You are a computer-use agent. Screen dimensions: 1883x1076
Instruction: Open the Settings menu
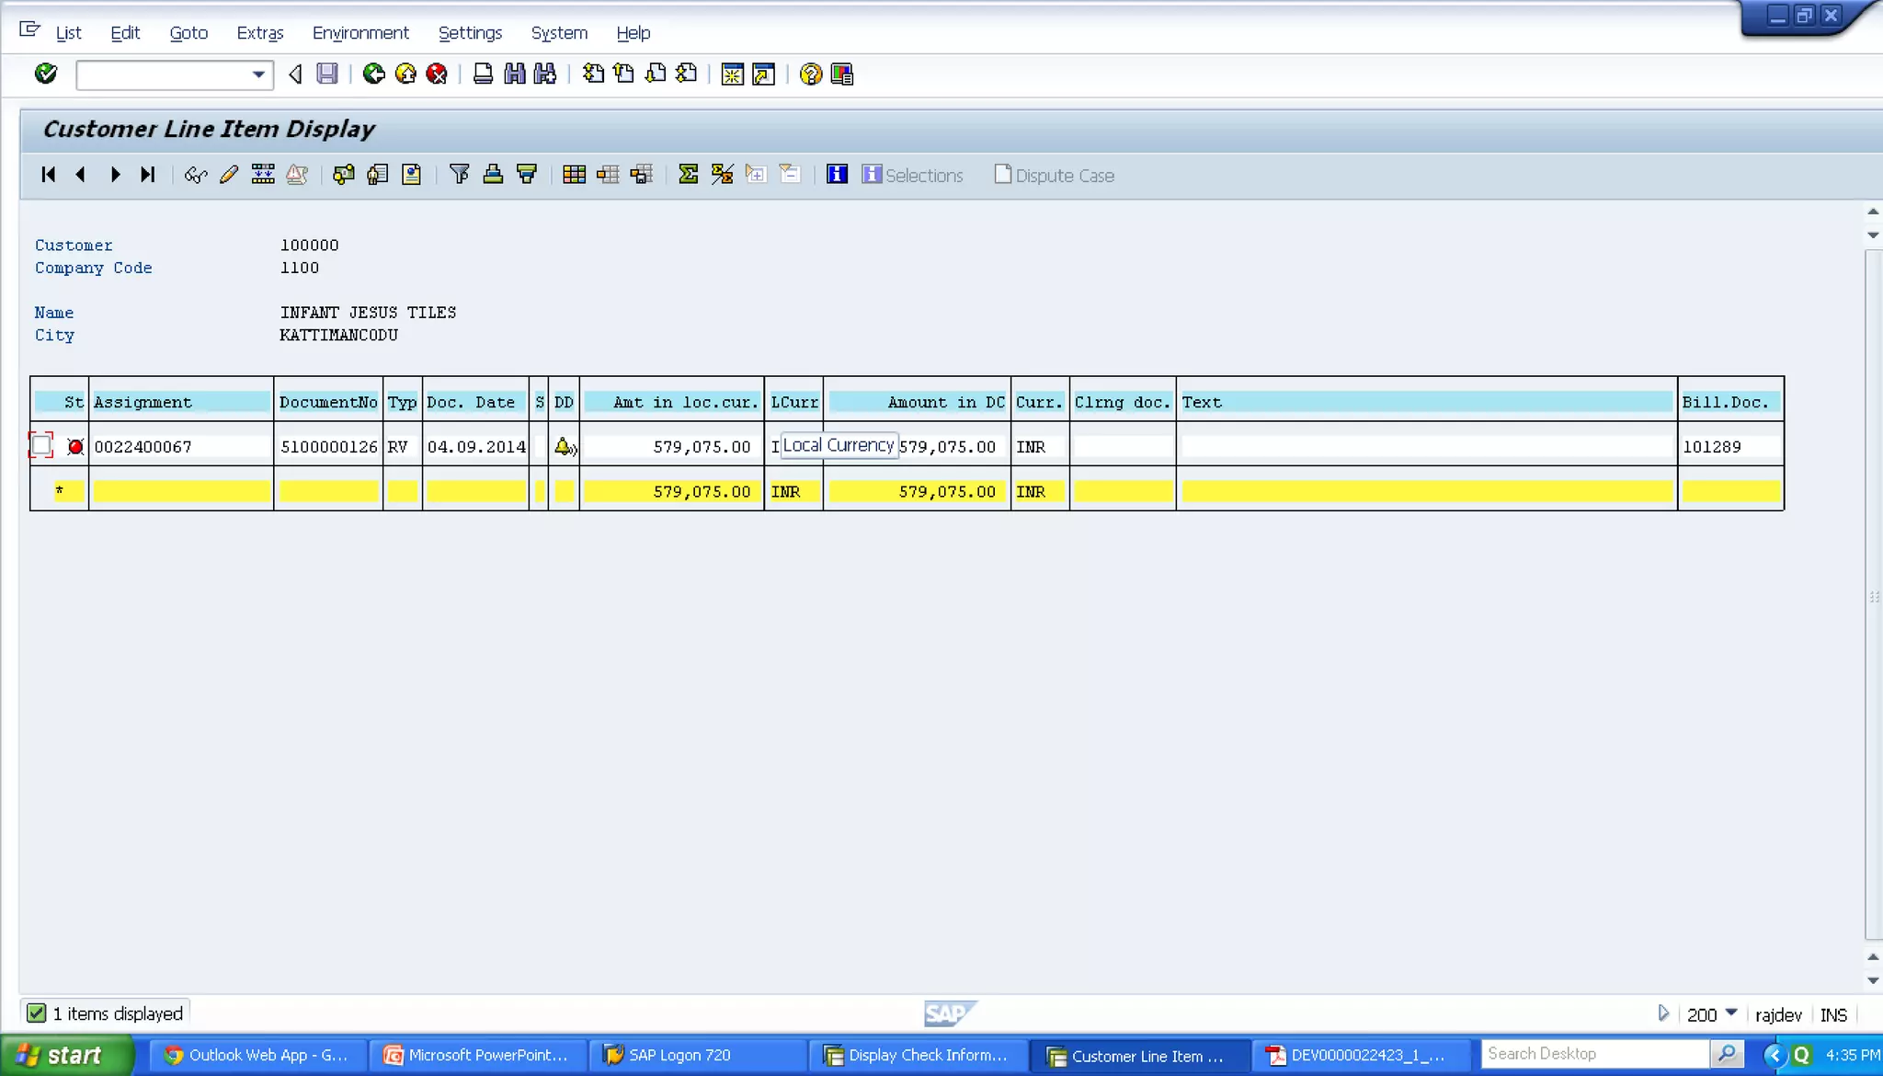coord(470,33)
